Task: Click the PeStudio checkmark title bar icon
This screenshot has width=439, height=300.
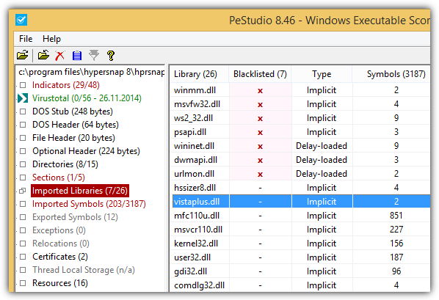Action: tap(21, 20)
